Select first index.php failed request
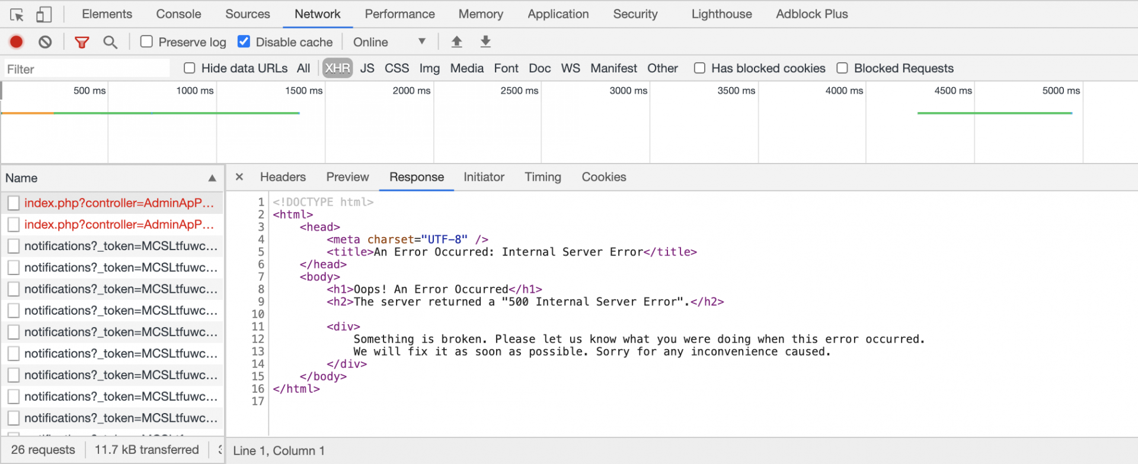 (x=119, y=203)
